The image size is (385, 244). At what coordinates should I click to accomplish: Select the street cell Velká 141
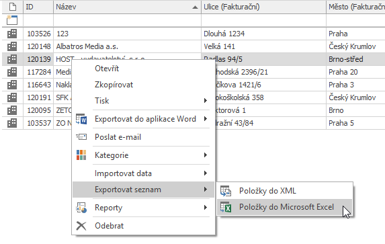tap(263, 46)
